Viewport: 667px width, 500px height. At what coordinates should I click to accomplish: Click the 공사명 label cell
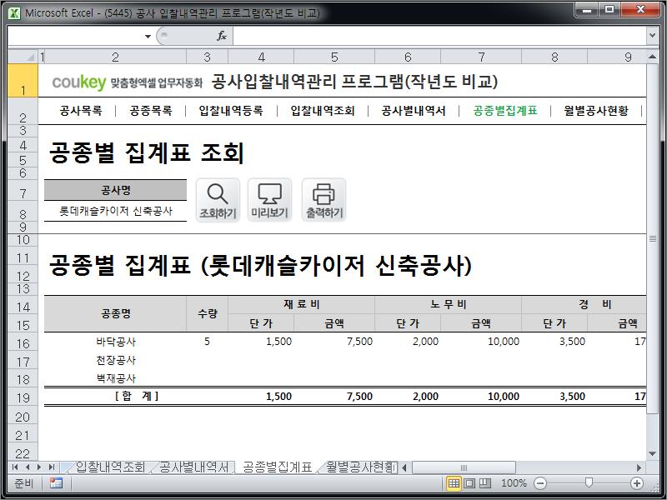(115, 190)
